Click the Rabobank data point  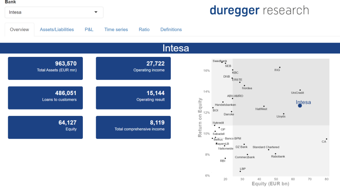tap(275, 154)
